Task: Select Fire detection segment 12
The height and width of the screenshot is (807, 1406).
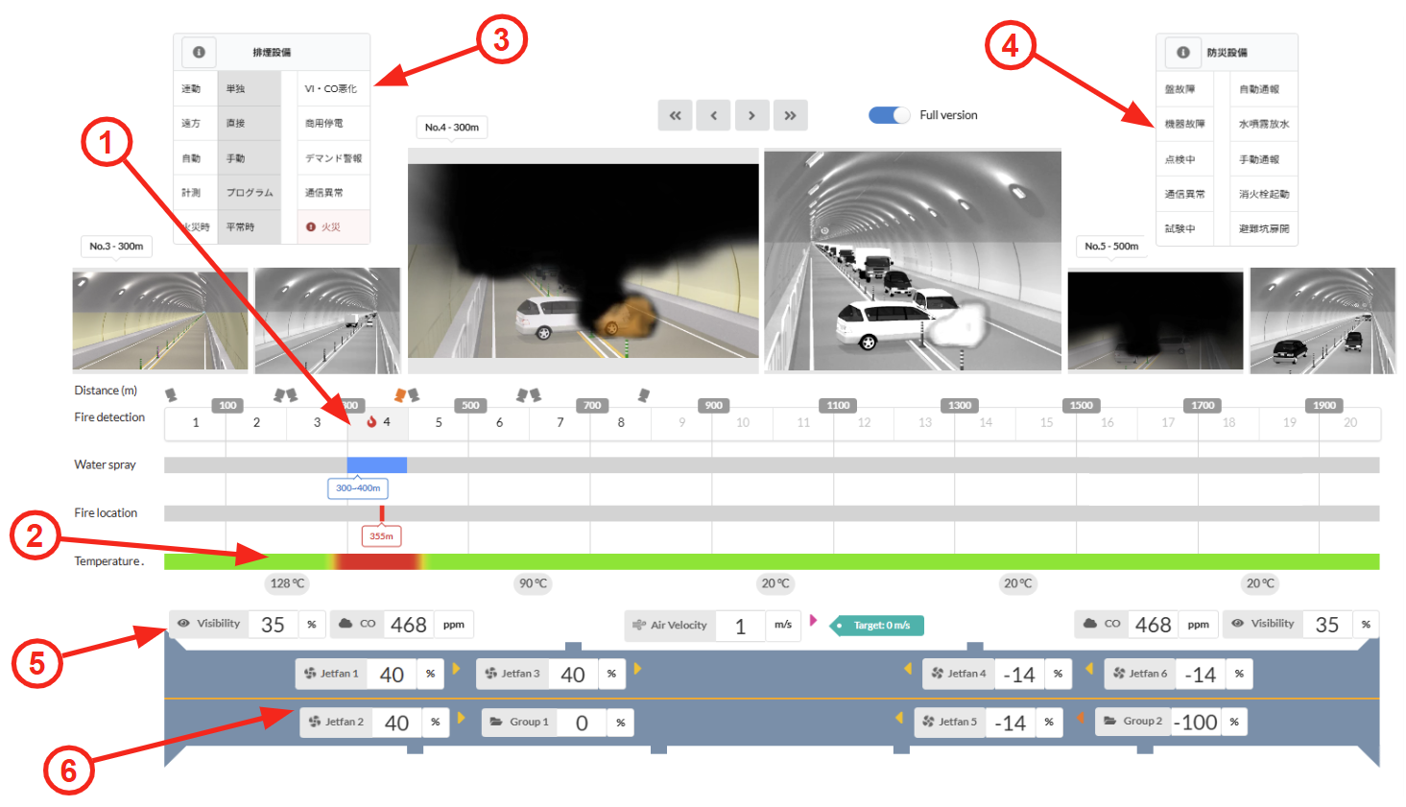Action: click(x=864, y=423)
